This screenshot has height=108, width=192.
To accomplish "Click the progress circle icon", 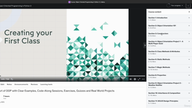I will [x=168, y=5].
